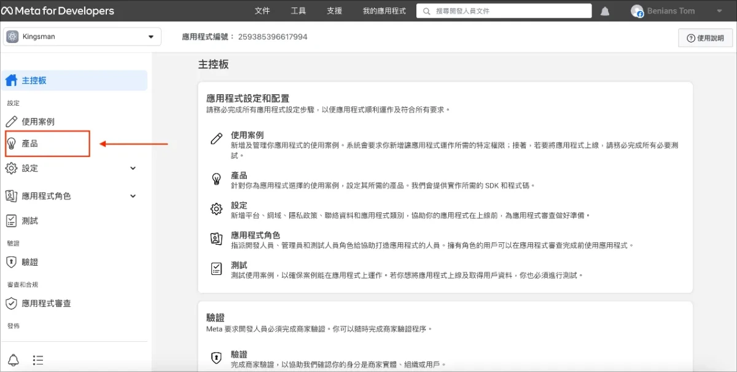This screenshot has width=737, height=372.
Task: Open 應用程式審查 in the sidebar
Action: [x=46, y=303]
